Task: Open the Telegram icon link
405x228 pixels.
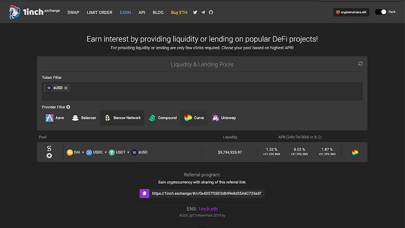Action: pos(203,12)
